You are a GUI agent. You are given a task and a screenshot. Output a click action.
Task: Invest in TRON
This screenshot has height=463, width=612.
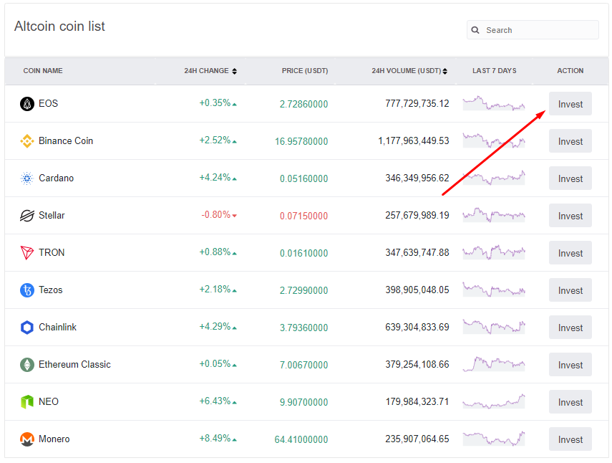pyautogui.click(x=570, y=253)
